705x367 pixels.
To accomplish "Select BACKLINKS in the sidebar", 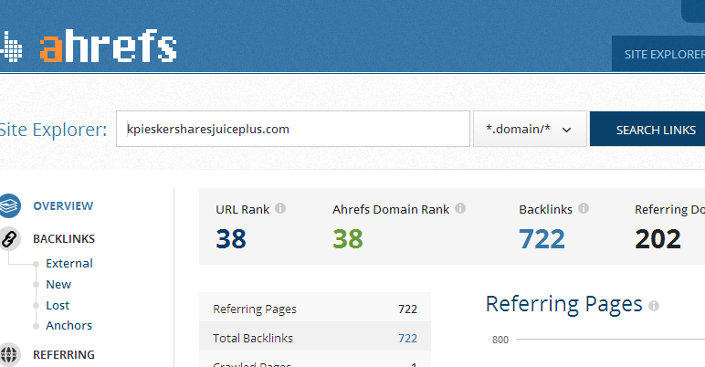I will (x=64, y=239).
